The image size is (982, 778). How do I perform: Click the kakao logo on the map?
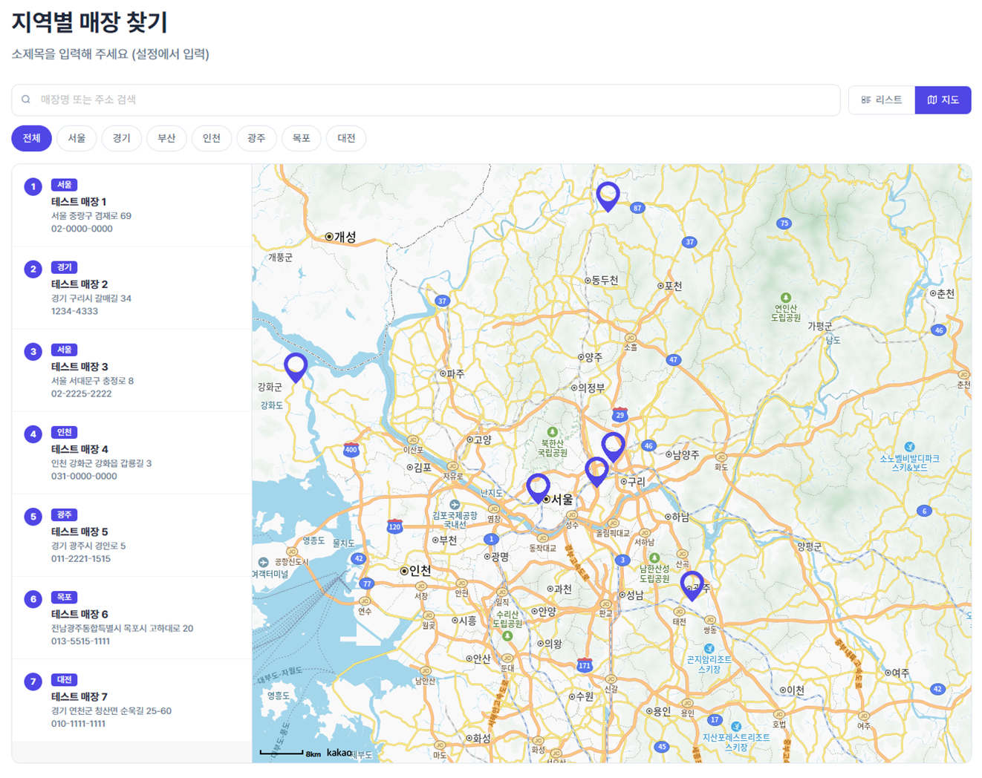tap(339, 752)
